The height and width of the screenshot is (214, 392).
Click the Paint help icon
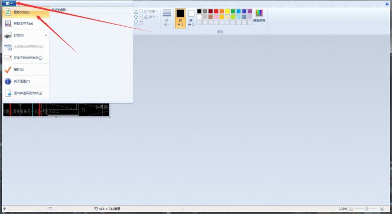(387, 4)
